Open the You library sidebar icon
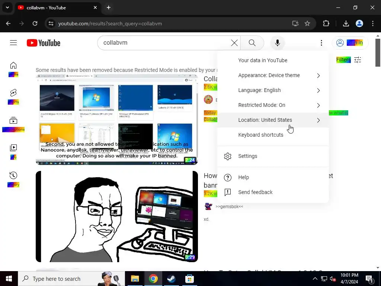Image resolution: width=381 pixels, height=286 pixels. point(13,148)
